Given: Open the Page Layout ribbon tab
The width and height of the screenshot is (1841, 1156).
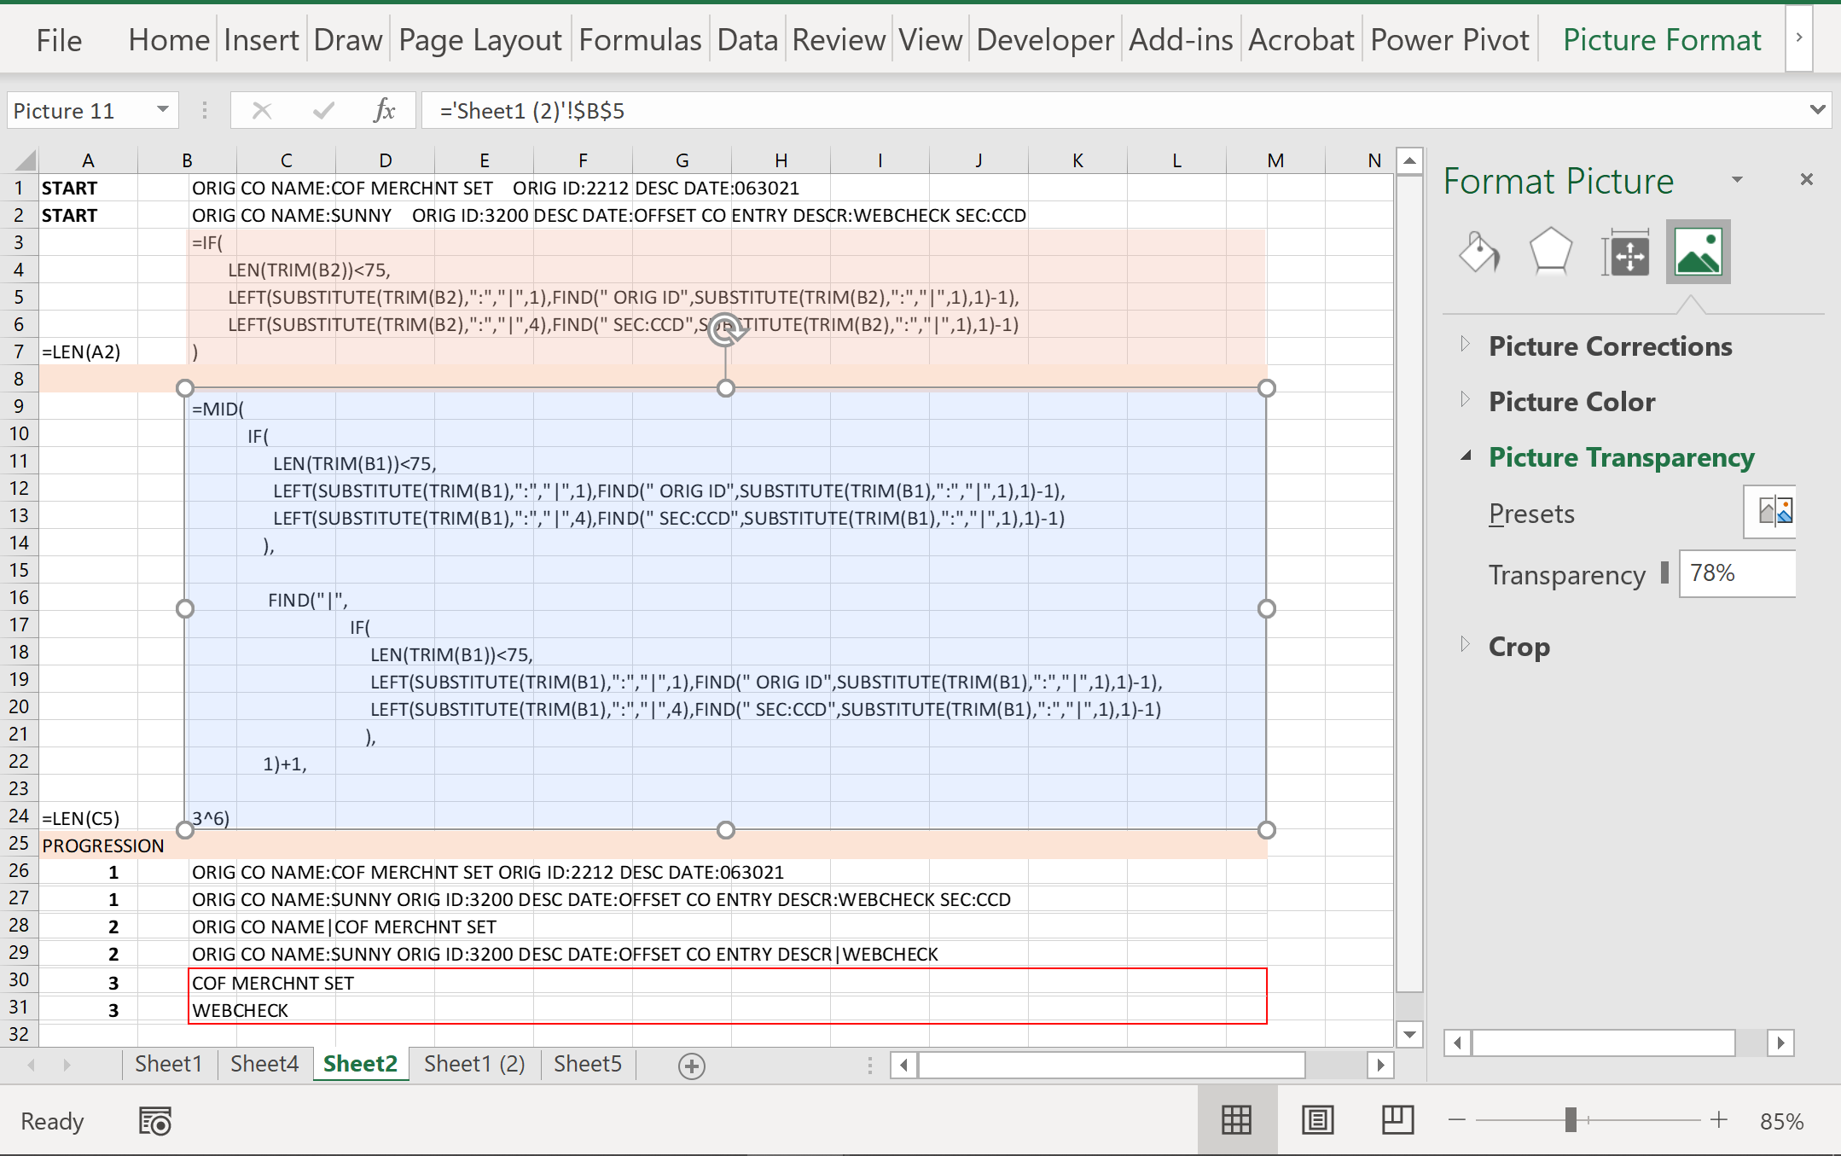Looking at the screenshot, I should 480,40.
